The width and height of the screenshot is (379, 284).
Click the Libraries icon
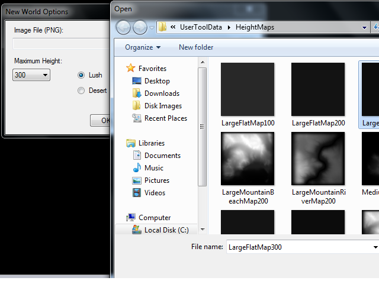tap(131, 143)
